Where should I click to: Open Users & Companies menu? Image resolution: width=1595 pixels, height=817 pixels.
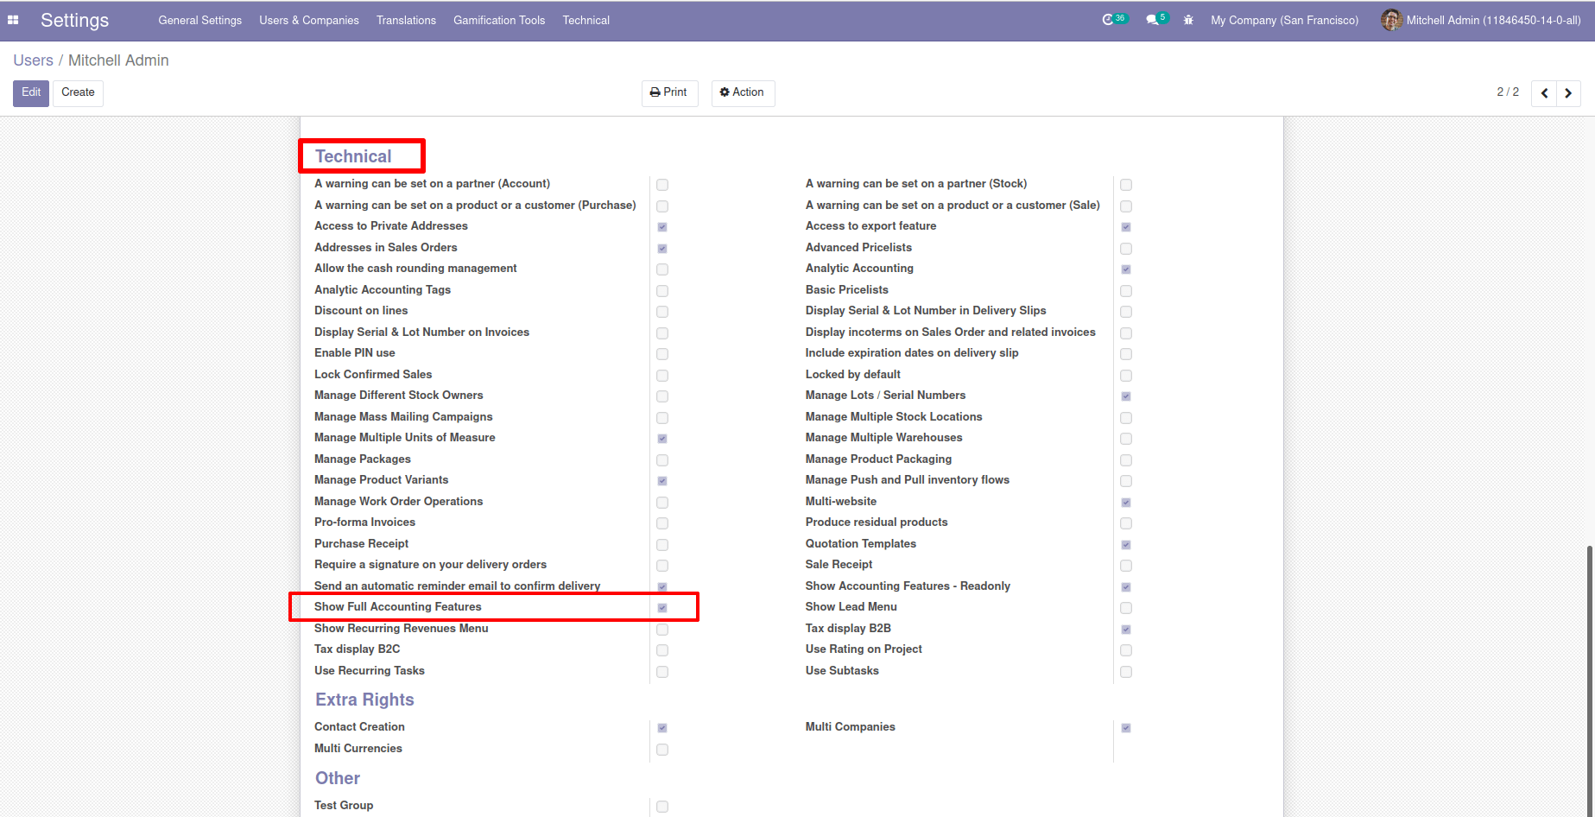click(x=309, y=20)
